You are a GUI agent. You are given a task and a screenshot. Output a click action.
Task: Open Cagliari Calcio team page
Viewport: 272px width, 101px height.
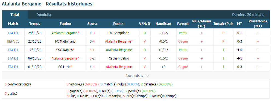tap(119, 58)
